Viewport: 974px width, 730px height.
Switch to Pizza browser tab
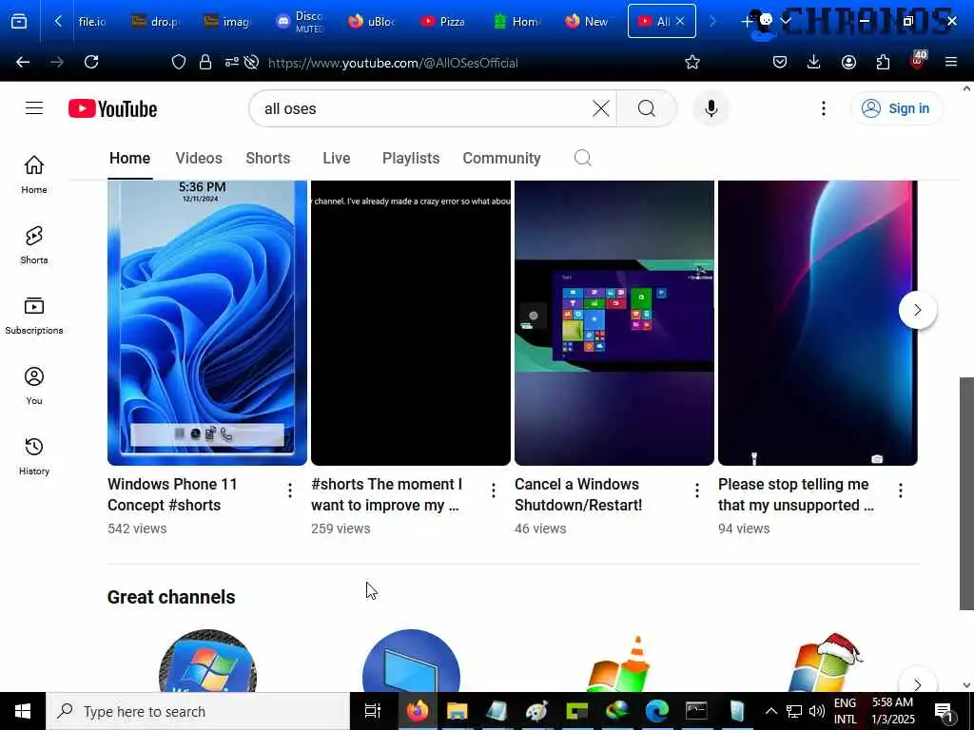[443, 22]
